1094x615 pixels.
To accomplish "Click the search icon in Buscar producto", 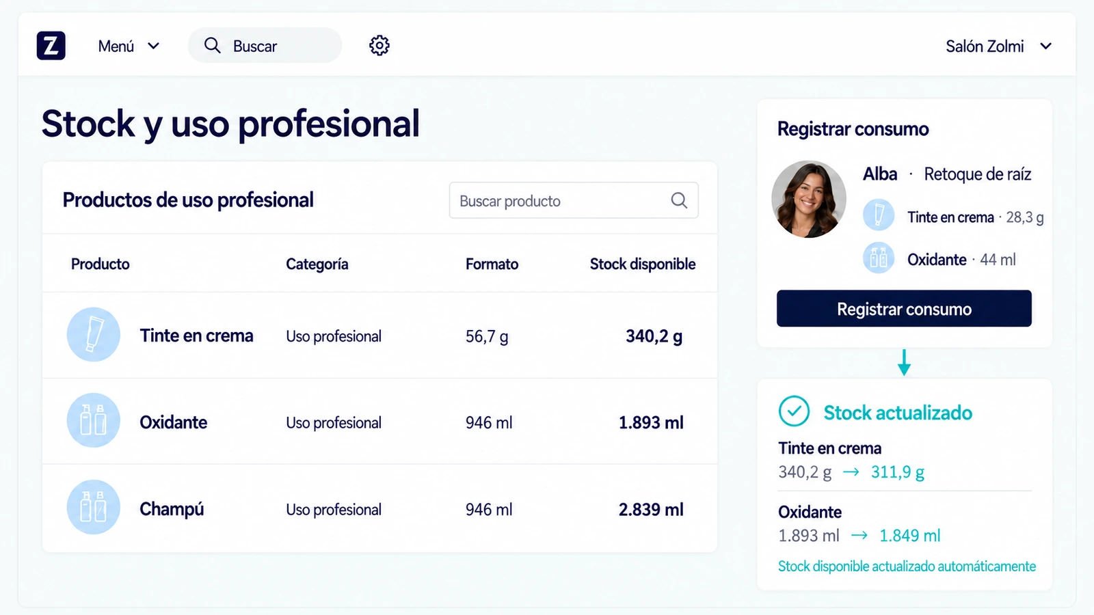I will pos(679,200).
